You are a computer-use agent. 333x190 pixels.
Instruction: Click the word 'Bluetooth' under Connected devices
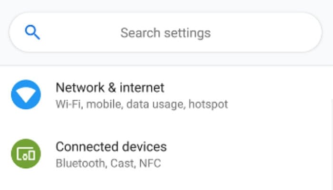tap(80, 163)
